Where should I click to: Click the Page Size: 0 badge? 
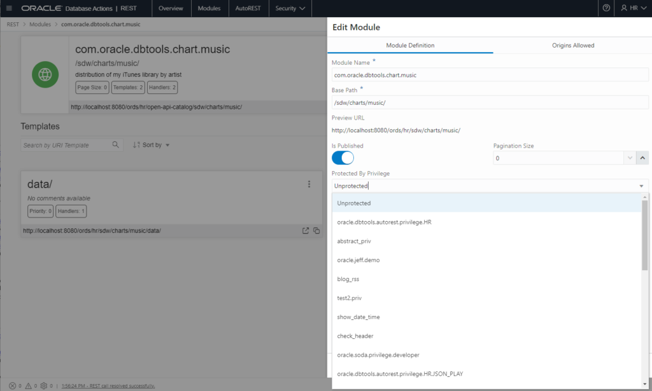tap(92, 88)
